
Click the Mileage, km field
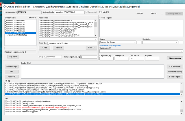(122, 58)
